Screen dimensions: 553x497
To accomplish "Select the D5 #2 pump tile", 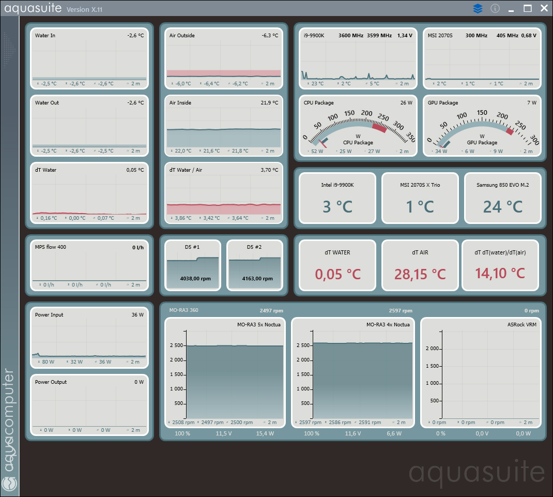I will coord(255,265).
